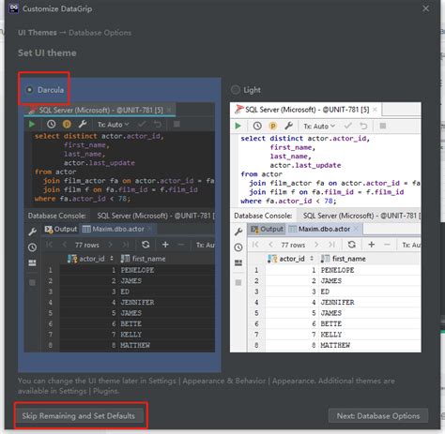Click the history clock icon in the Darcula toolbar
This screenshot has height=434, width=445.
52,125
